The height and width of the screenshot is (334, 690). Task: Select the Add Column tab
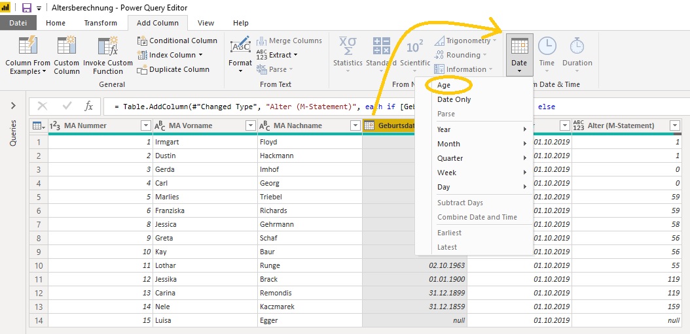[x=158, y=23]
